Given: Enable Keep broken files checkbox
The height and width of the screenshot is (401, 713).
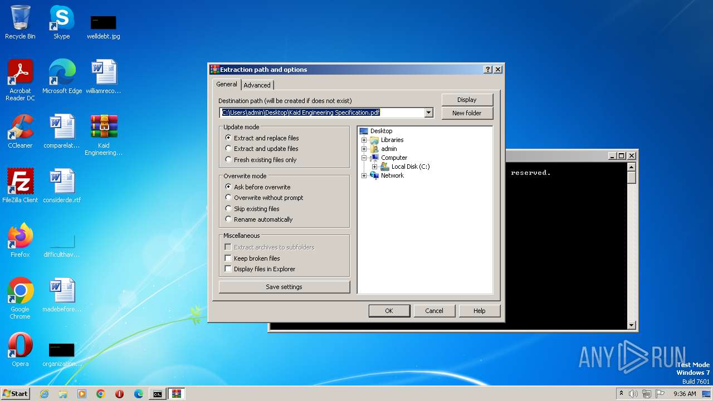Looking at the screenshot, I should (252, 258).
